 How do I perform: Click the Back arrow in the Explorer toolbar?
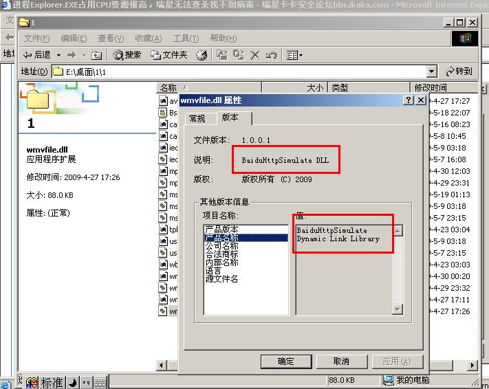(37, 55)
